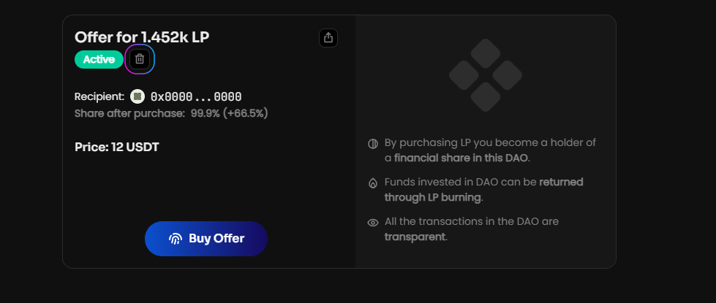This screenshot has width=716, height=303.
Task: Click the half-circle financial share icon
Action: [373, 143]
